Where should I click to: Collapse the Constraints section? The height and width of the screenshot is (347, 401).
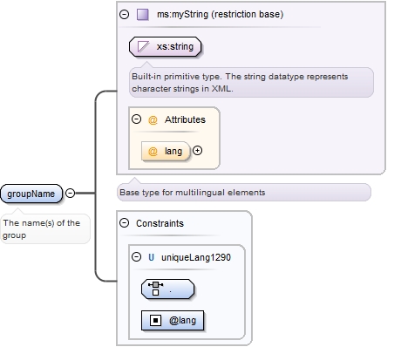tap(125, 223)
